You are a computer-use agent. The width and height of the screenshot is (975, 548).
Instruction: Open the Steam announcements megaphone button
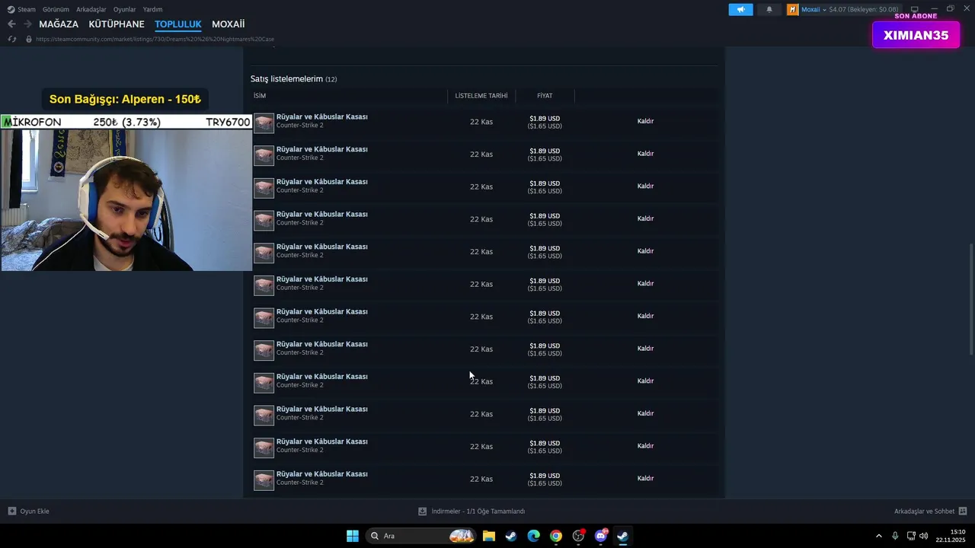[740, 10]
